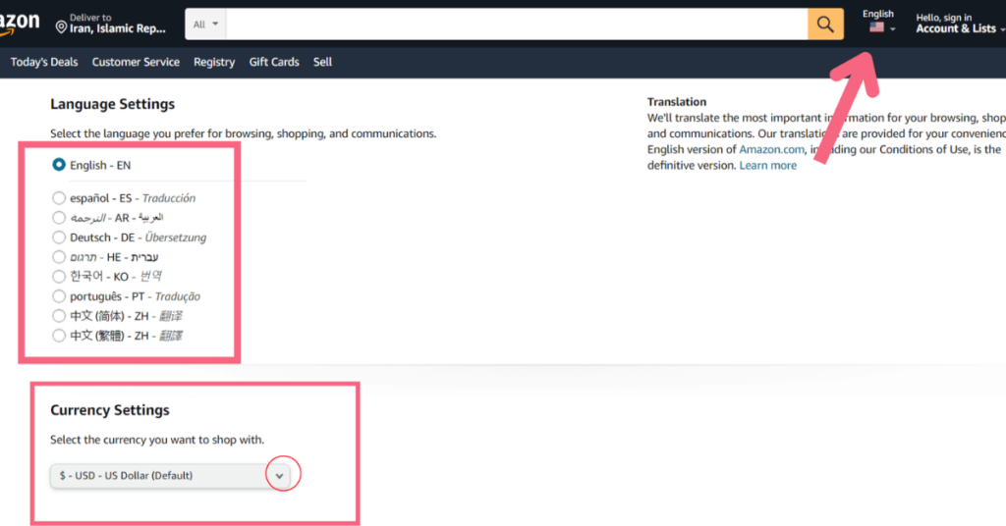The height and width of the screenshot is (526, 1006).
Task: Open Today's Deals
Action: pyautogui.click(x=44, y=62)
